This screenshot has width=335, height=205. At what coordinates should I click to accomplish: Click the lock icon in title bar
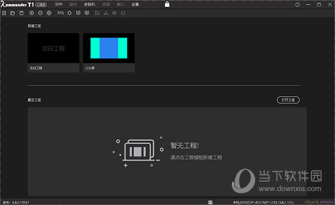point(167,4)
